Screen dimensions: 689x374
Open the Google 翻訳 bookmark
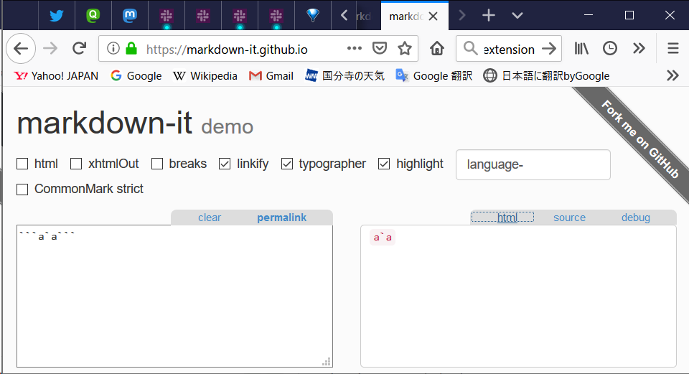coord(434,76)
